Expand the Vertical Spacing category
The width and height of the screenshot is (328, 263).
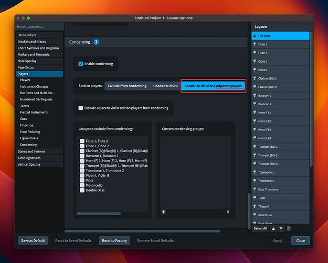[x=39, y=165]
